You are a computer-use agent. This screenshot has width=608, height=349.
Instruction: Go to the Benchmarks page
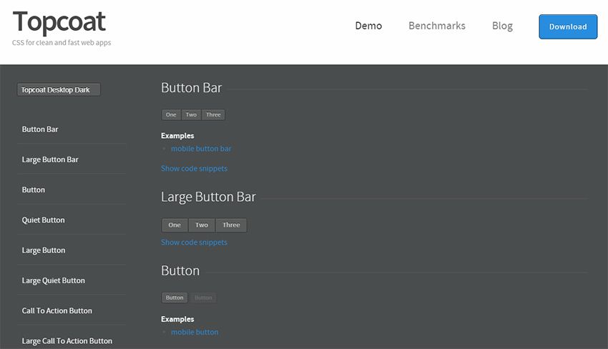pos(436,26)
